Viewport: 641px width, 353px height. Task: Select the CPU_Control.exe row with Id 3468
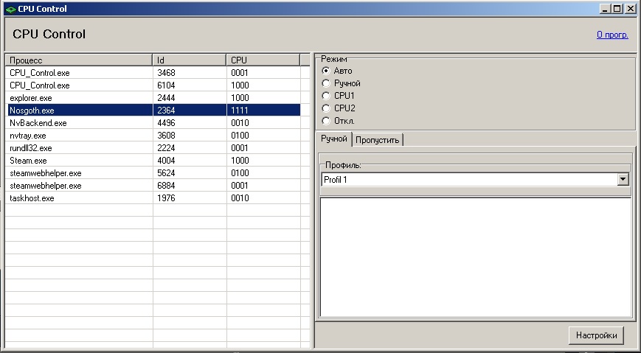pyautogui.click(x=153, y=73)
